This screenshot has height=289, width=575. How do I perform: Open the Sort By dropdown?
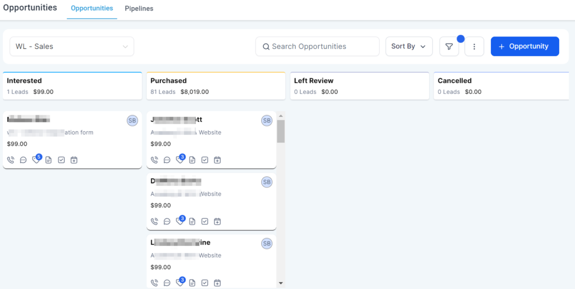(409, 47)
